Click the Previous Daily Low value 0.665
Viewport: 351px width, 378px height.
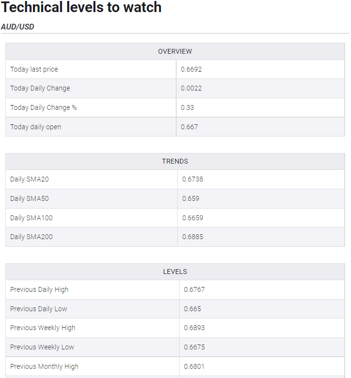click(x=192, y=309)
